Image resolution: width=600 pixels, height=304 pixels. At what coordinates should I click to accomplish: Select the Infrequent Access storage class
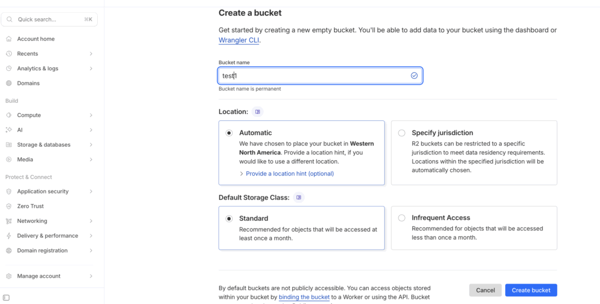(401, 218)
